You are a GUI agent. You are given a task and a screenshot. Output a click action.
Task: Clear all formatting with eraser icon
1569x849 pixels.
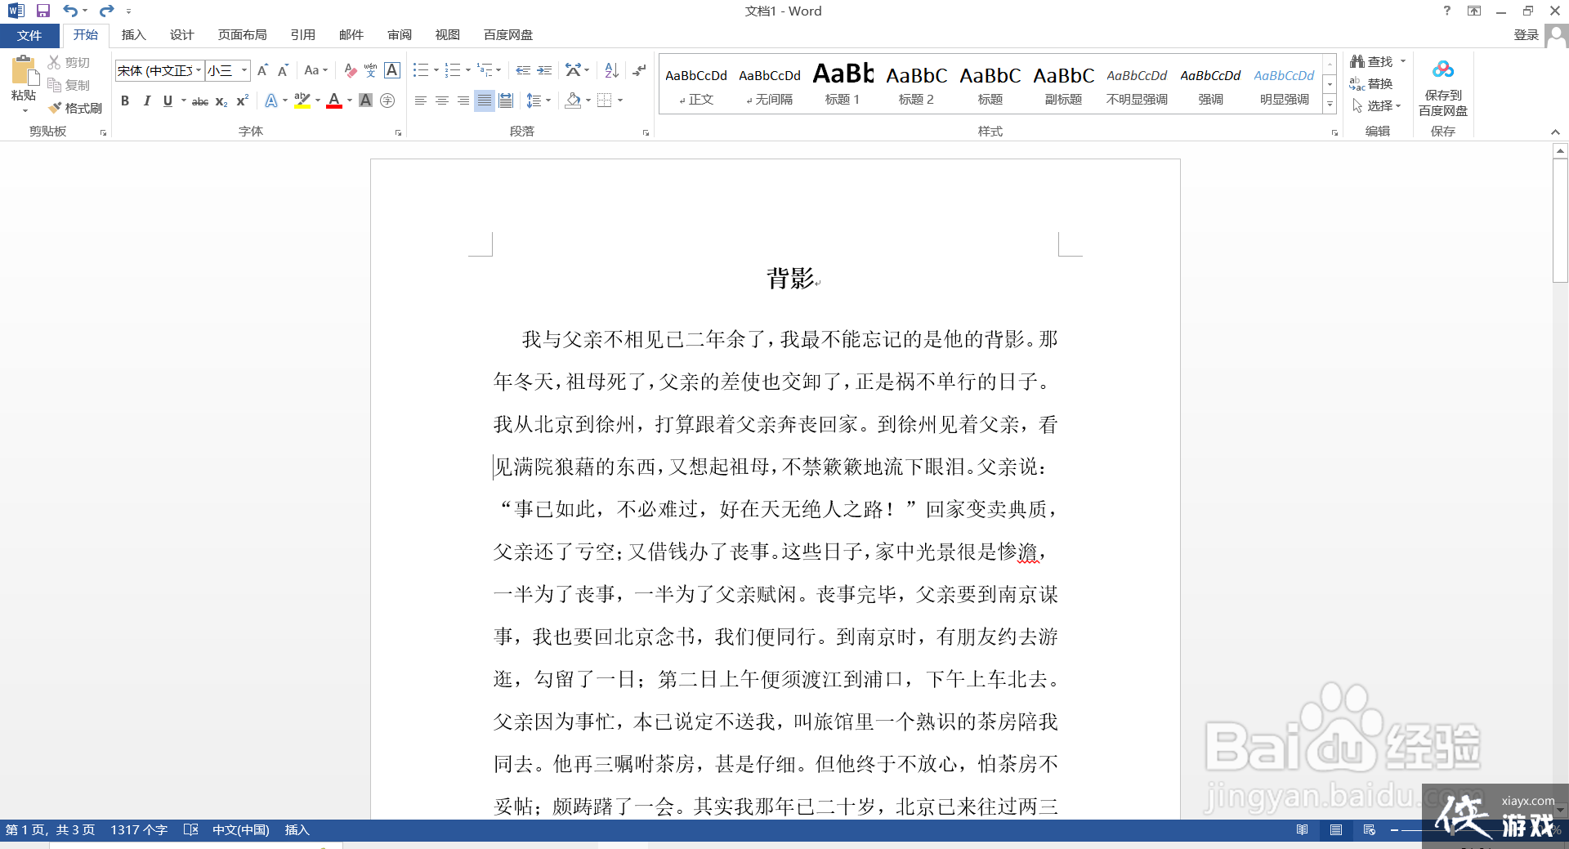[x=351, y=70]
